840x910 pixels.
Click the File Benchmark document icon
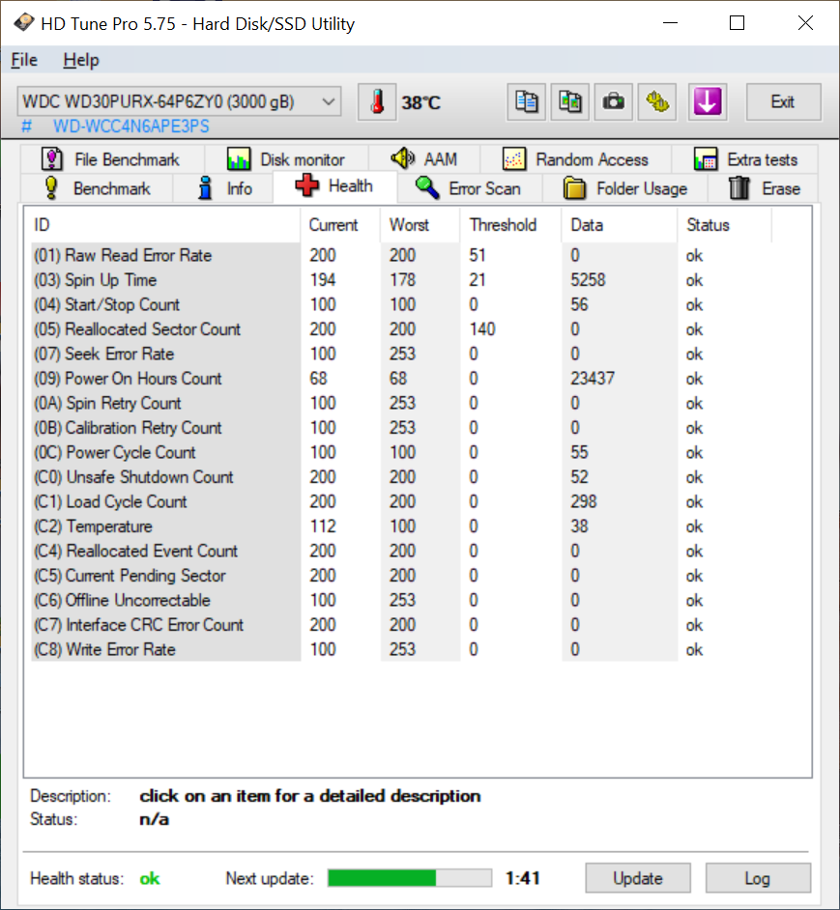tap(52, 159)
